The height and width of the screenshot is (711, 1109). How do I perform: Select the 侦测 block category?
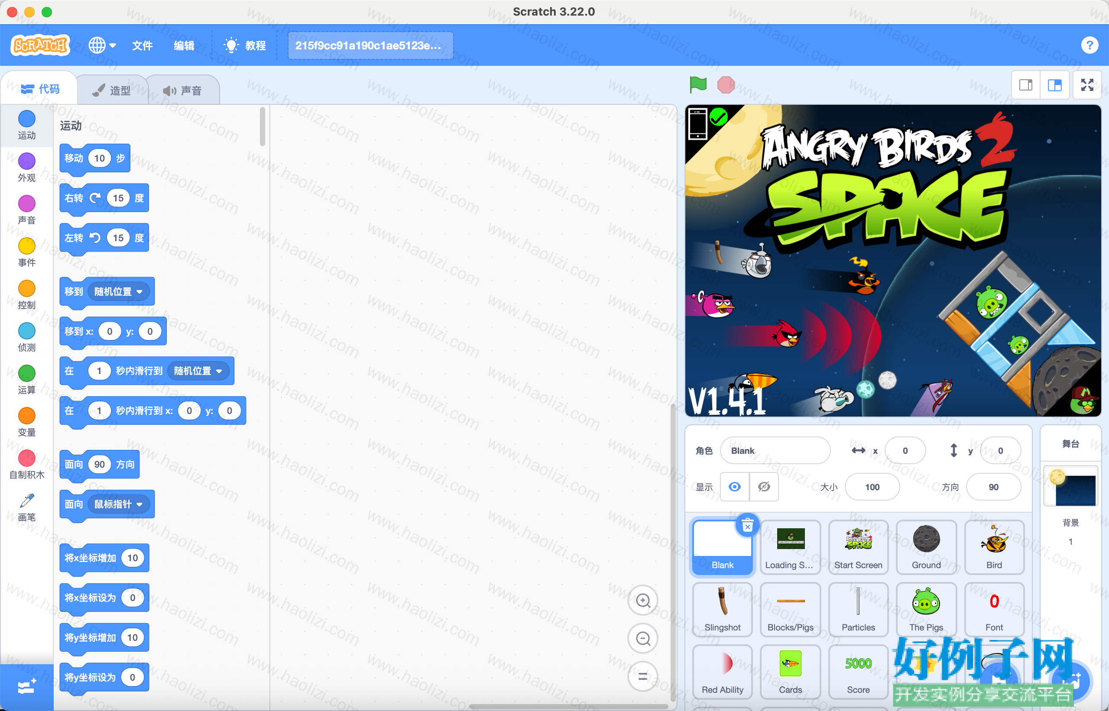27,337
